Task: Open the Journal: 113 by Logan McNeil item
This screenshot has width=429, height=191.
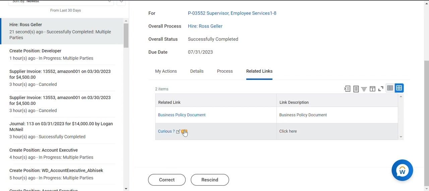Action: [x=62, y=130]
